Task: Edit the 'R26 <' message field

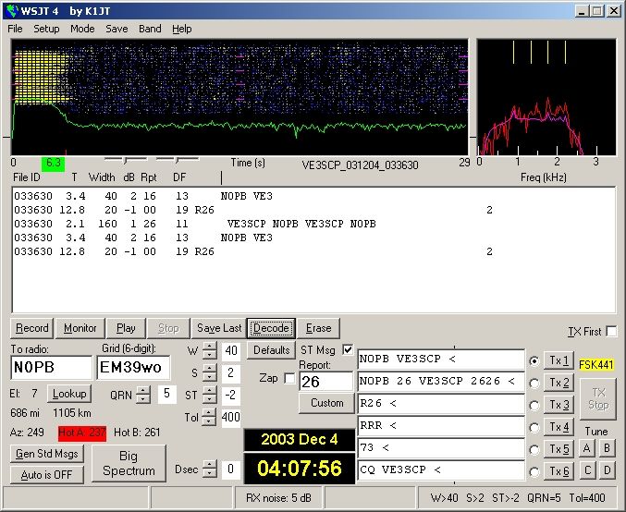Action: [x=441, y=404]
